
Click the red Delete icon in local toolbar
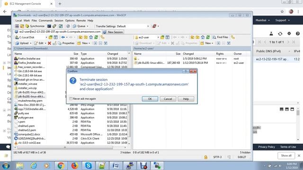click(x=49, y=43)
